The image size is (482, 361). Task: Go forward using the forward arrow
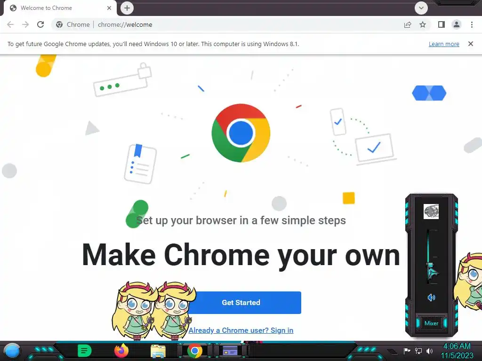pyautogui.click(x=25, y=24)
